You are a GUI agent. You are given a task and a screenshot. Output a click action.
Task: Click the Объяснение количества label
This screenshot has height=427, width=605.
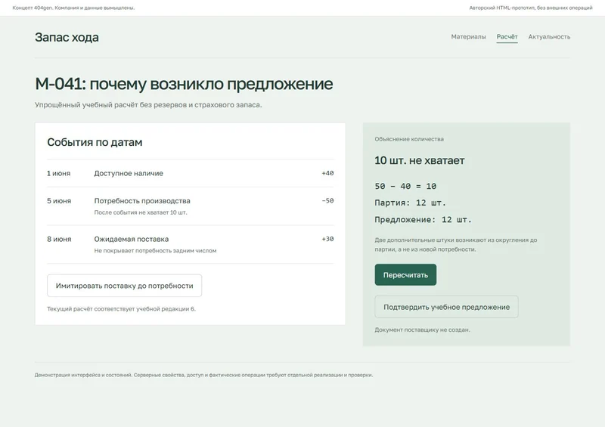coord(409,139)
